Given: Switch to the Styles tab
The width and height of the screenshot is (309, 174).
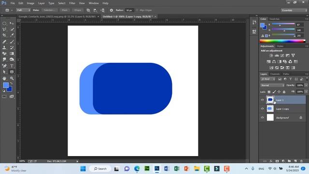Looking at the screenshot, I should tap(280, 46).
